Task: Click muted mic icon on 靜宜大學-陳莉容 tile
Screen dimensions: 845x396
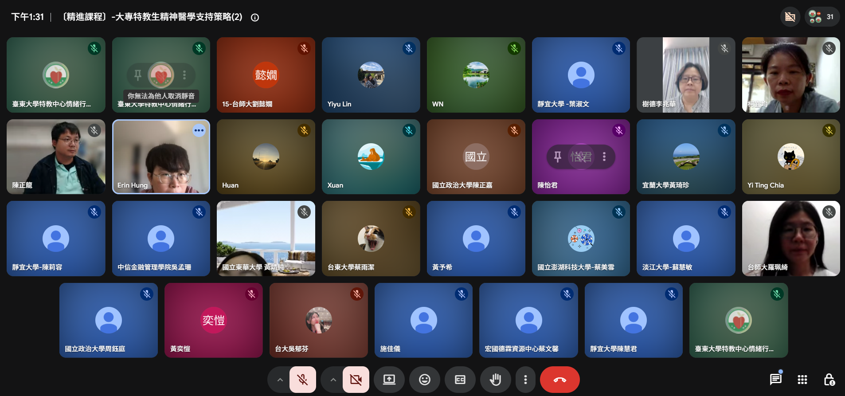Action: 94,212
